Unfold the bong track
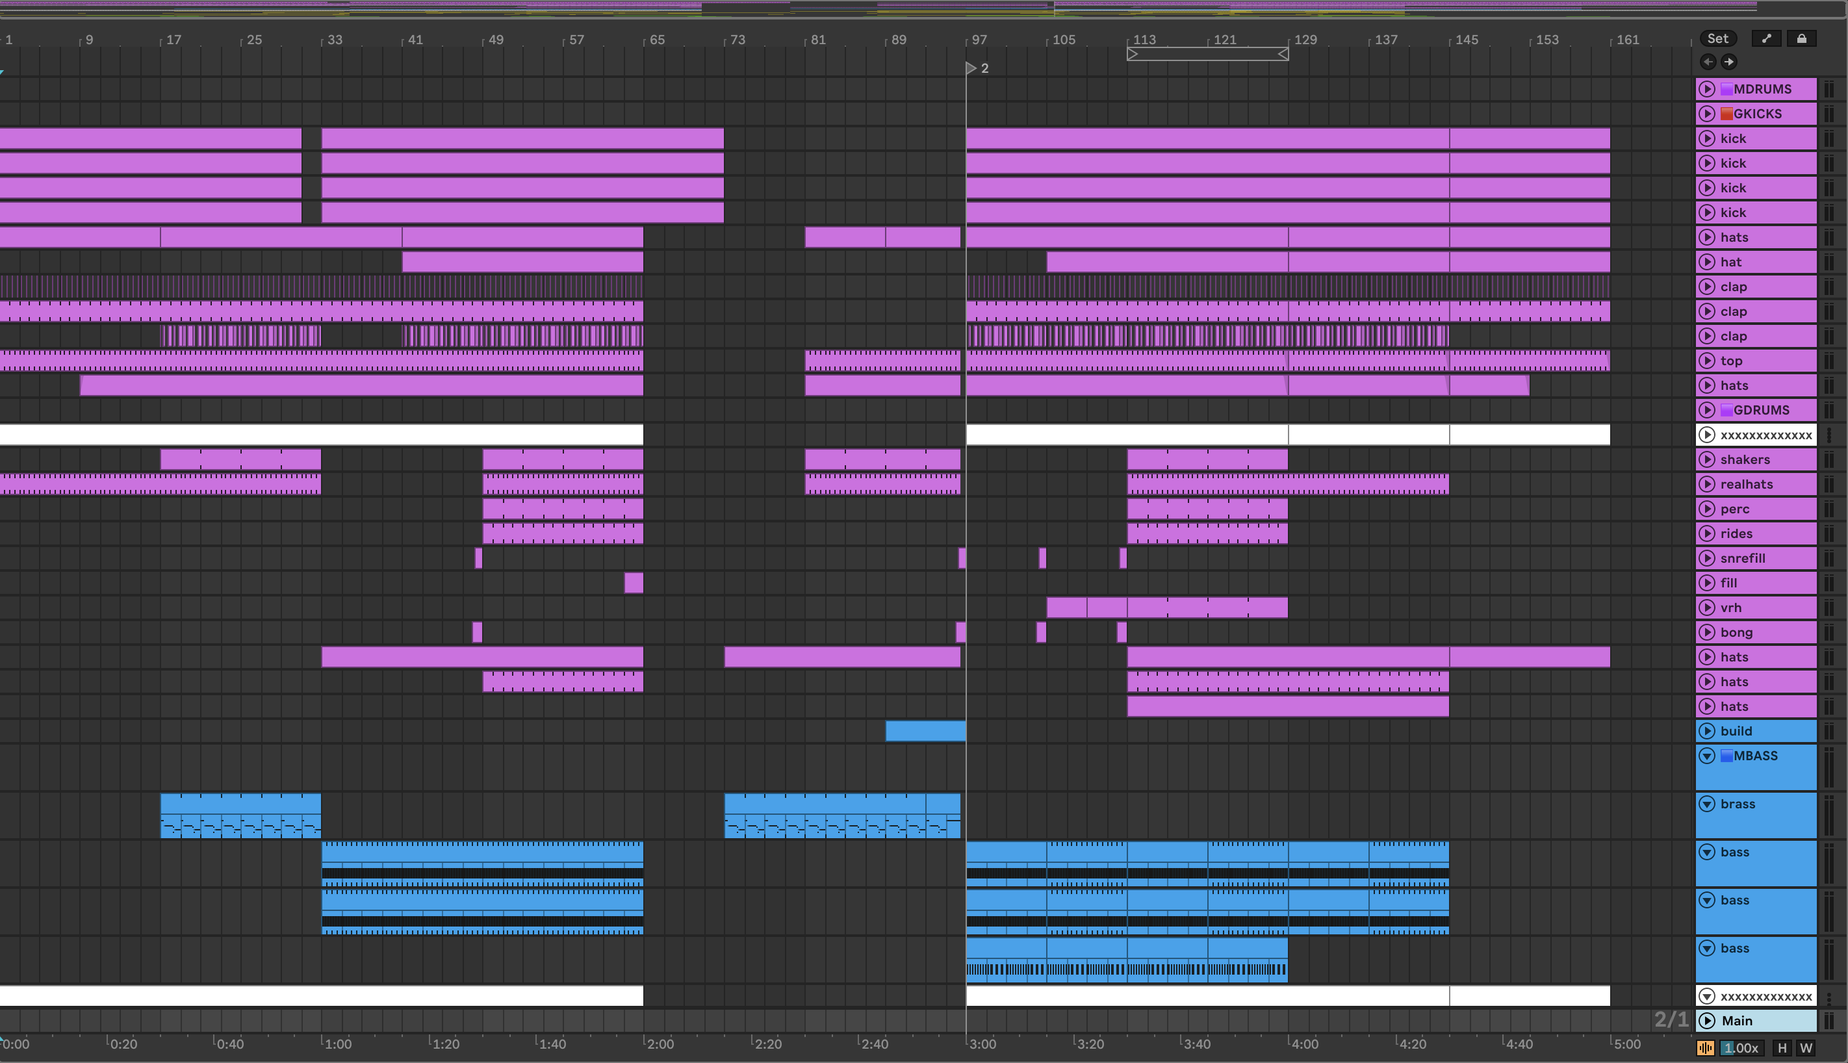Screen dimensions: 1848x1063 tap(1707, 632)
